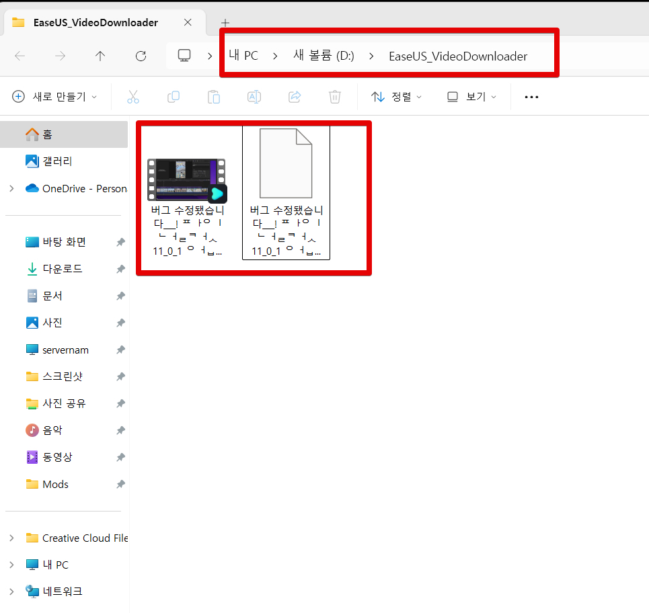Go forward with the right arrow
Screen dimensions: 649x613
(x=61, y=56)
